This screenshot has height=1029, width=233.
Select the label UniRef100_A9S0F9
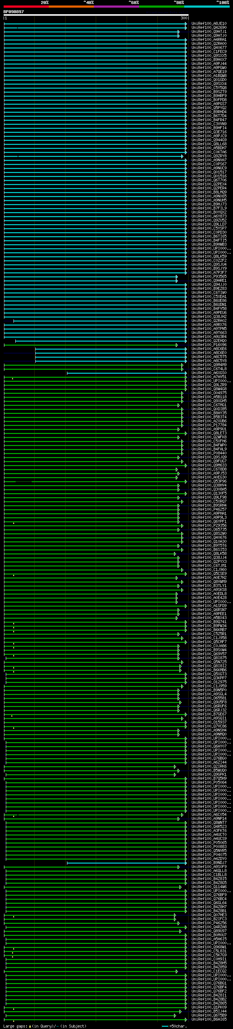tap(209, 867)
